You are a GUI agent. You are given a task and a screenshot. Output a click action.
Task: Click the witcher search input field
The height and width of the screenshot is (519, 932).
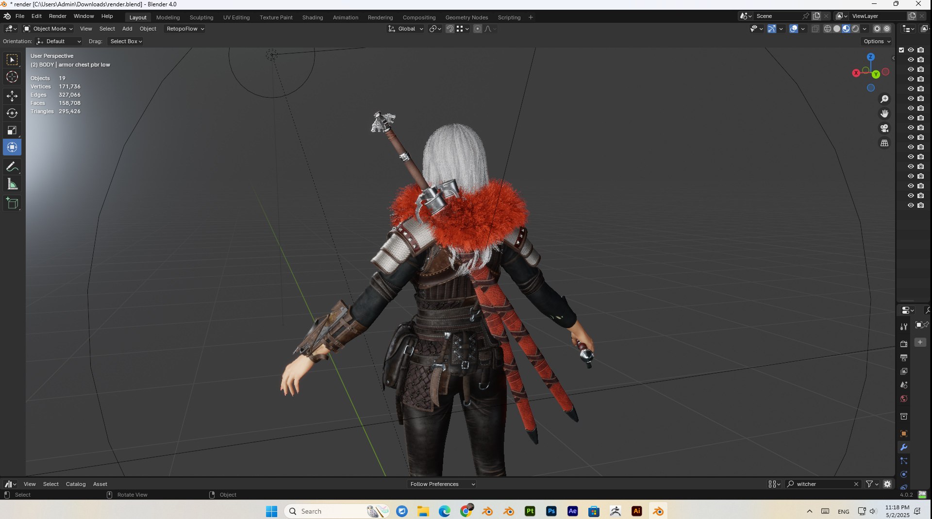[823, 484]
